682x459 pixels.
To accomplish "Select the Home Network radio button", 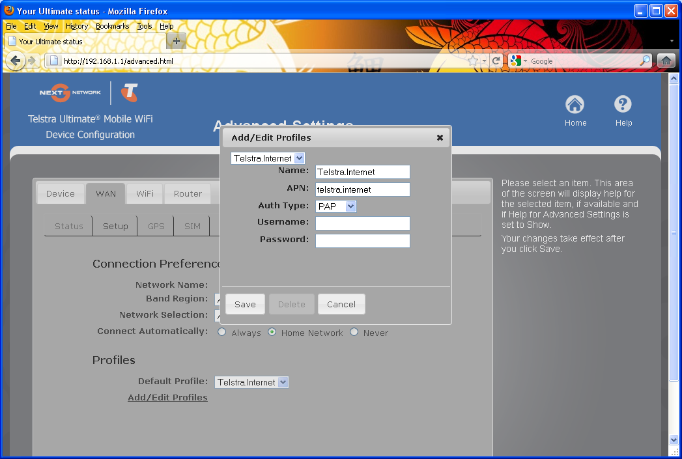I will tap(272, 333).
